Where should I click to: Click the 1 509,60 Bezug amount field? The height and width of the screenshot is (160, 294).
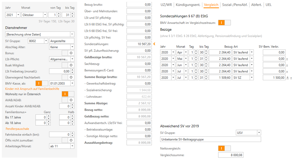coord(220,78)
